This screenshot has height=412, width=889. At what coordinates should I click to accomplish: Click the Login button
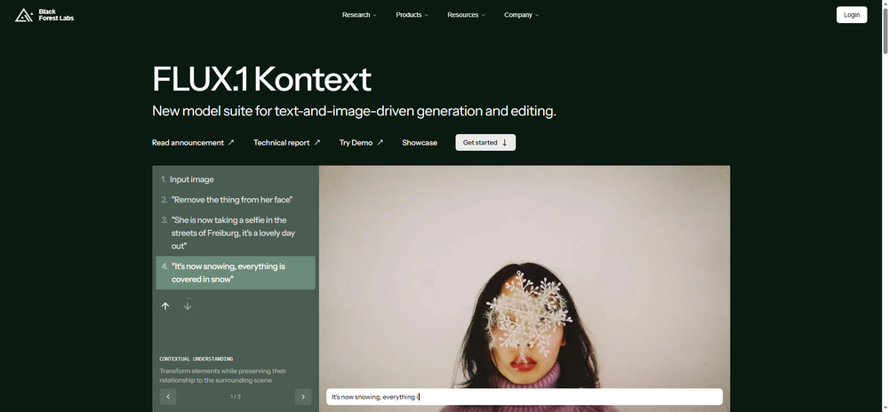point(852,15)
